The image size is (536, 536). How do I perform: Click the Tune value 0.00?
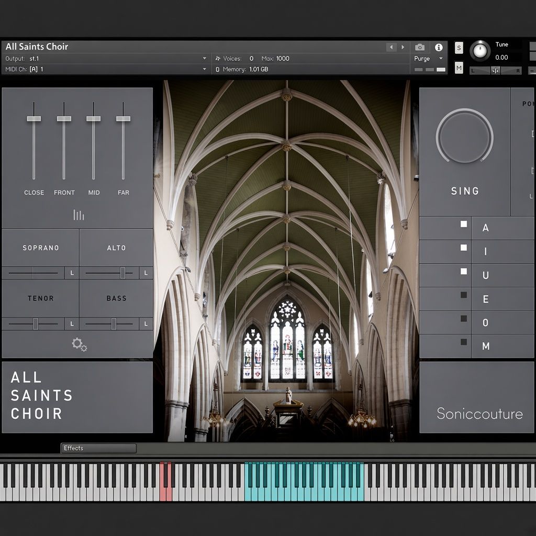[501, 58]
